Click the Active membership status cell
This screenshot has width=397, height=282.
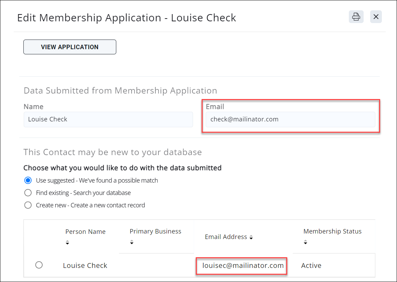(x=311, y=265)
